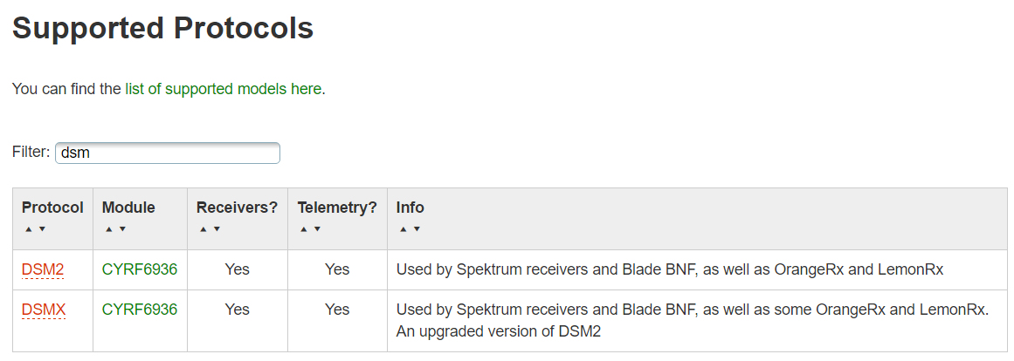Viewport: 1014px width, 361px height.
Task: Sort Protocol column descending with down arrow
Action: [x=42, y=229]
